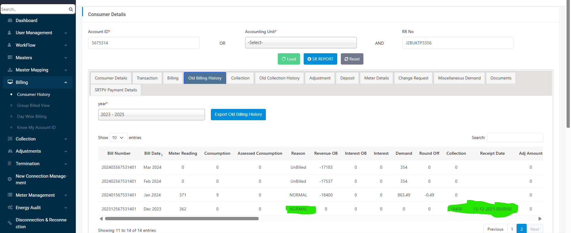The image size is (571, 233).
Task: Click the Billing monitor icon
Action: coord(10,82)
